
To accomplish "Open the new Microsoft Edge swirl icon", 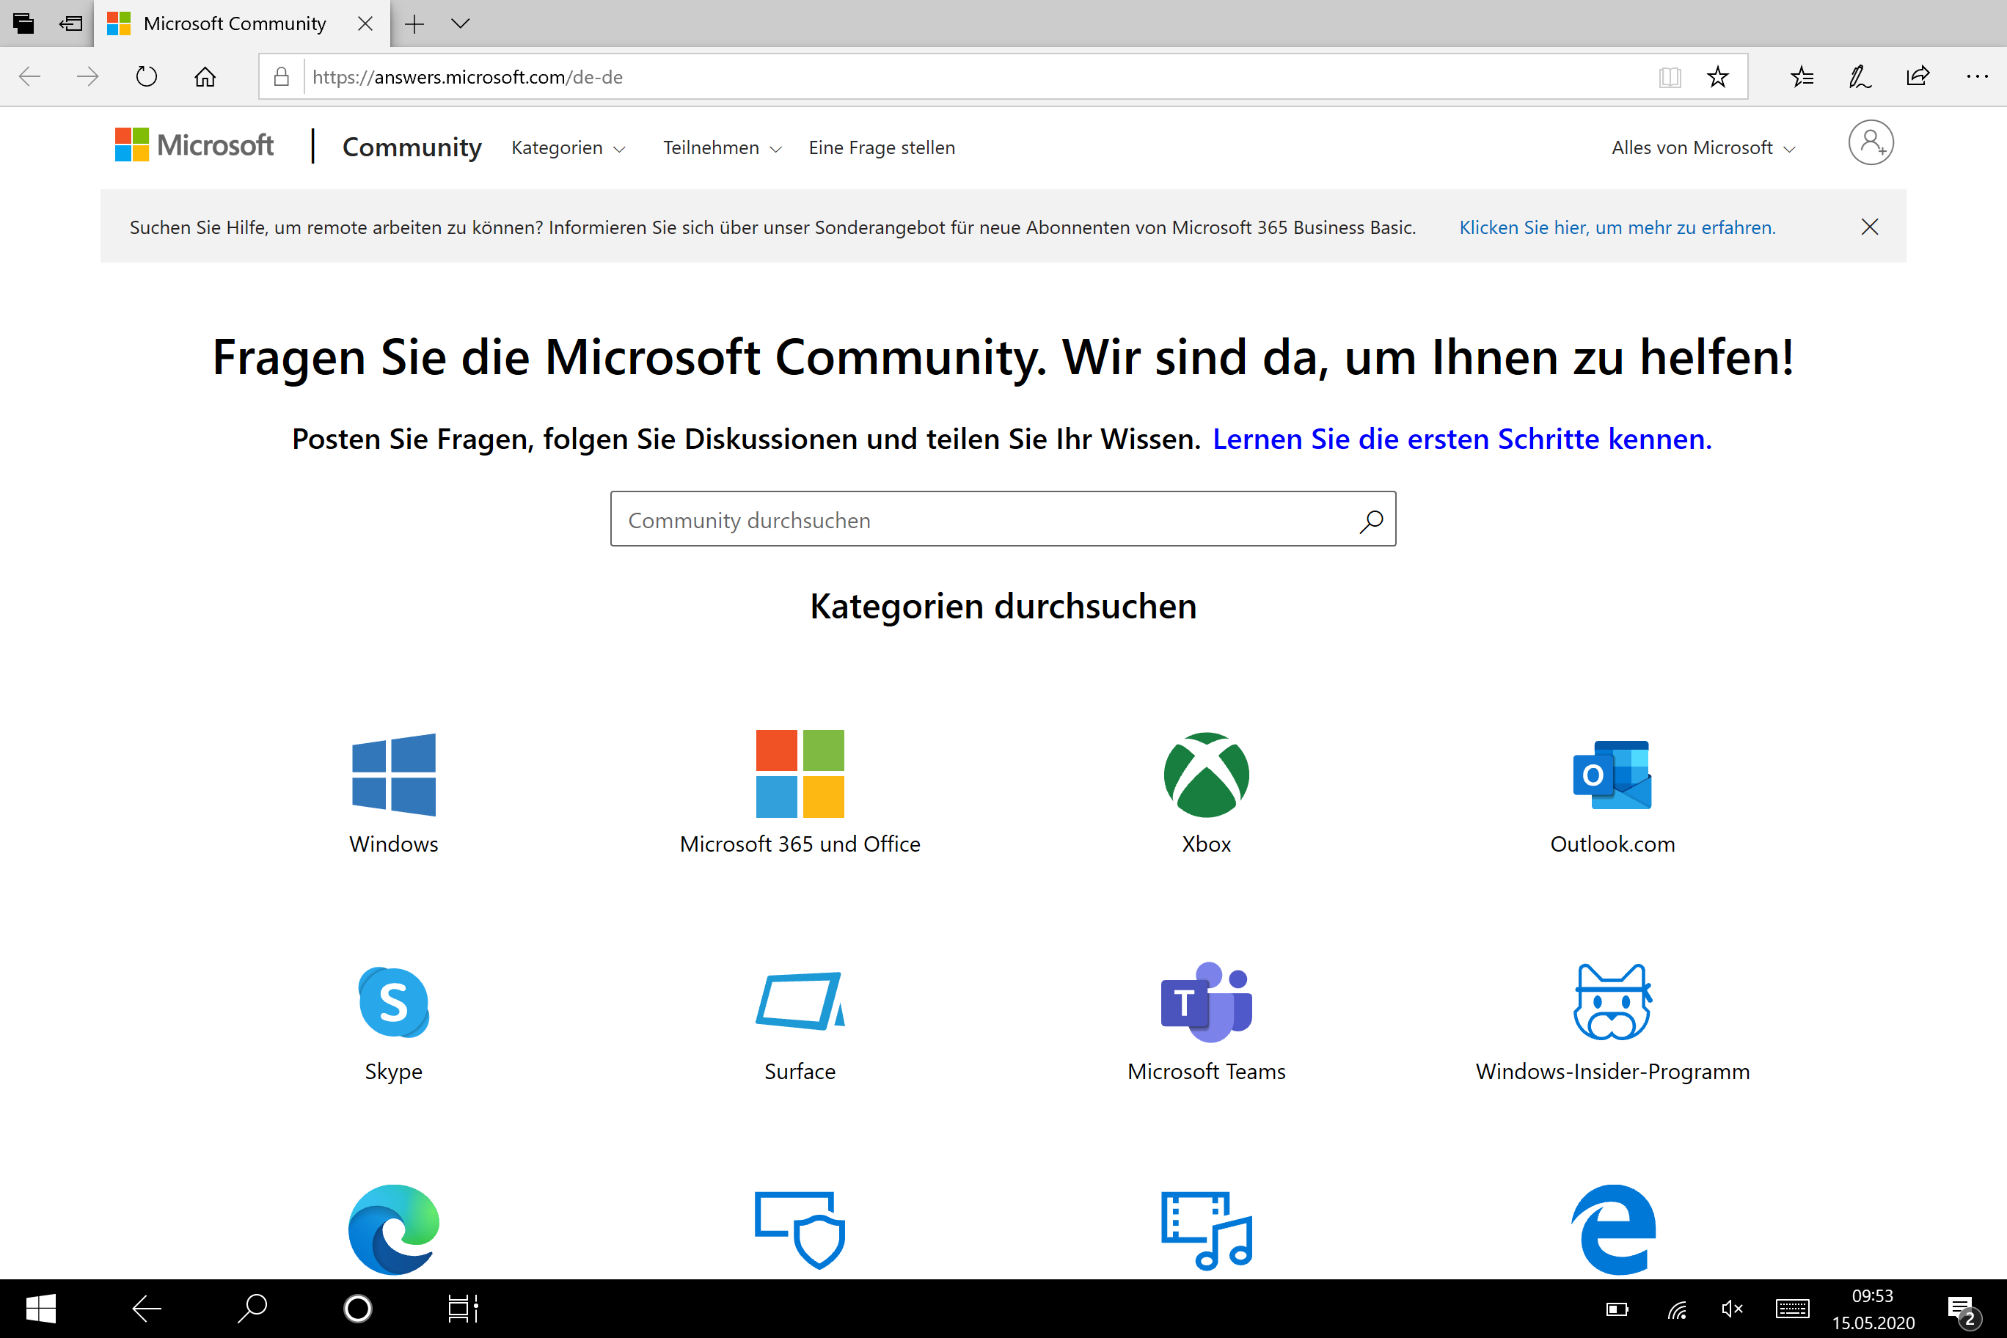I will tap(393, 1229).
